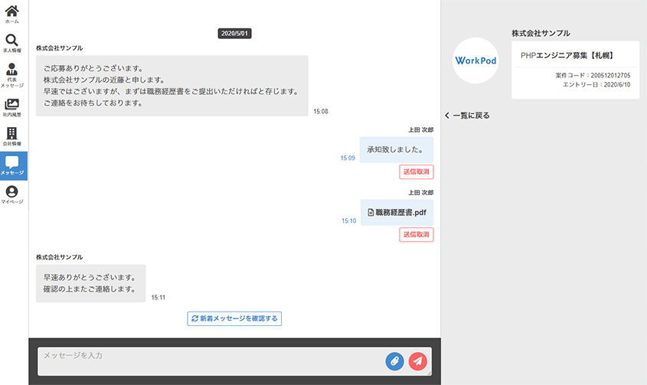This screenshot has width=647, height=385.
Task: Open 代表メッセージ in the sidebar
Action: [12, 74]
